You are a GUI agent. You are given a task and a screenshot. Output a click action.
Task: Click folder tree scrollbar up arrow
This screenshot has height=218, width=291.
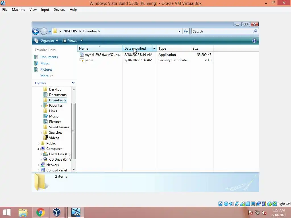pyautogui.click(x=74, y=89)
